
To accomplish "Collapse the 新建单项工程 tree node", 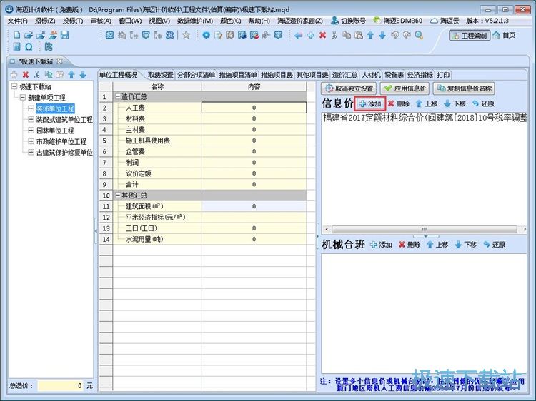I will point(23,97).
